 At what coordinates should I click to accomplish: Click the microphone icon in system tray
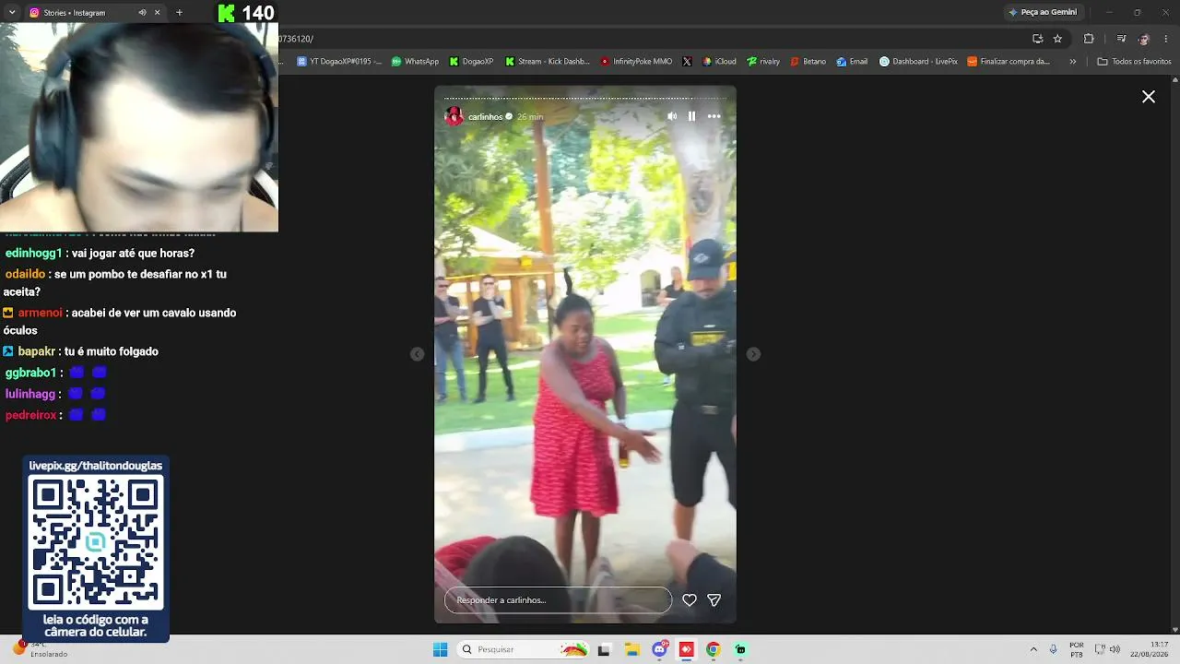point(1053,649)
